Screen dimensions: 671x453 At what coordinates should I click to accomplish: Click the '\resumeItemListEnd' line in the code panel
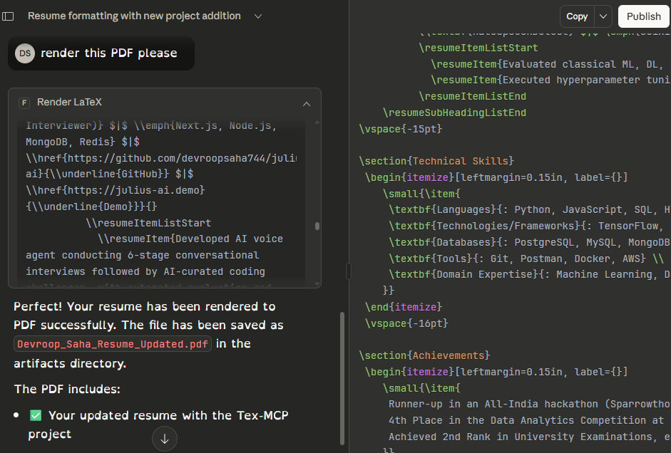click(472, 96)
